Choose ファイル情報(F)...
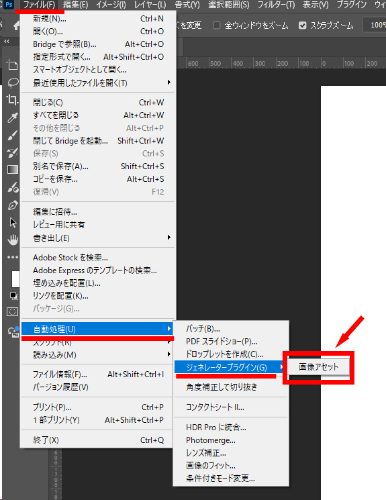This screenshot has width=386, height=500. pos(97,374)
